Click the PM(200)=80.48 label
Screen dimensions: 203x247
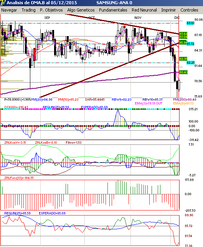pyautogui.click(x=185, y=99)
